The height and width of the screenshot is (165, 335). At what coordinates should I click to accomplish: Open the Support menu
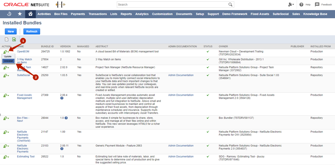pos(213,14)
